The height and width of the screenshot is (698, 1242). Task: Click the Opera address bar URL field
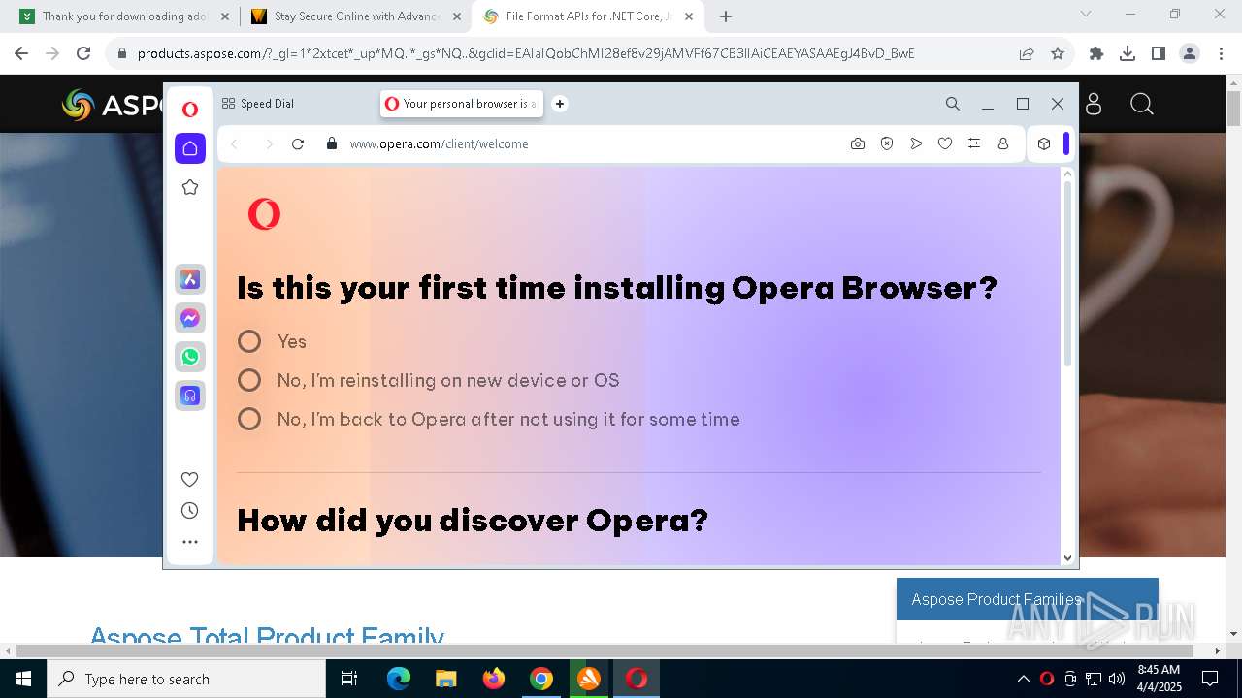[x=593, y=143]
